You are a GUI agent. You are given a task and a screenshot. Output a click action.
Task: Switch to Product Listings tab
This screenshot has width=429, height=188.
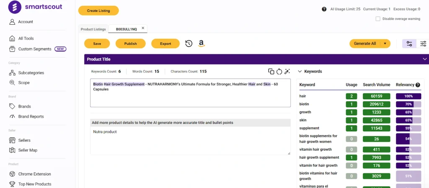(93, 29)
